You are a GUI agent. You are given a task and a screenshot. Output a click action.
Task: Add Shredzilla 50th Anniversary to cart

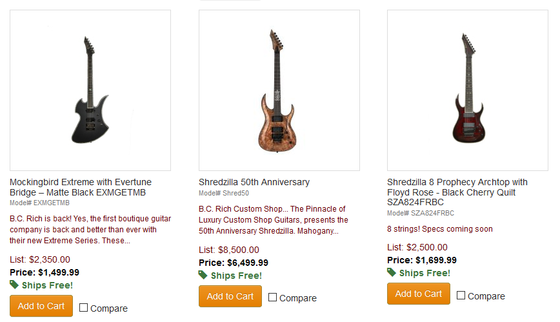coord(230,296)
